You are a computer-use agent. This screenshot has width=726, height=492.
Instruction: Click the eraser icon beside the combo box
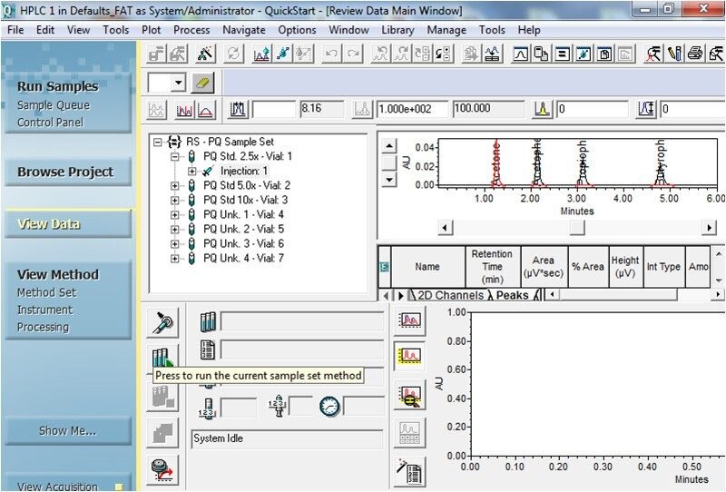click(202, 84)
